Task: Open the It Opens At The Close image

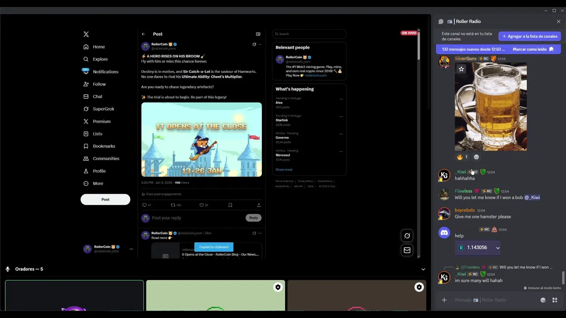Action: 202,140
